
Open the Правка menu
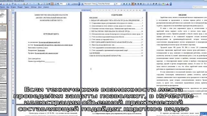pyautogui.click(x=2, y=7)
